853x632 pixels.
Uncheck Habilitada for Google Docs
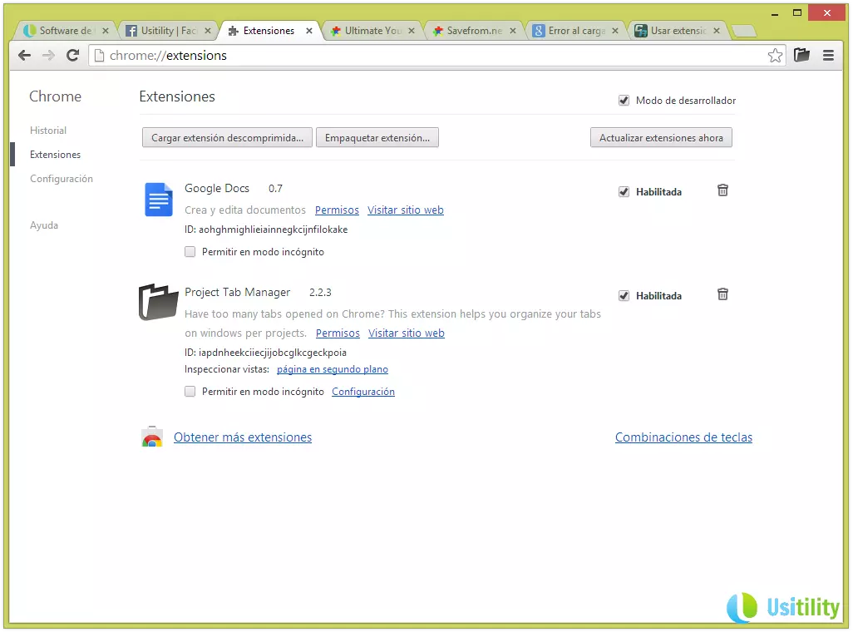pyautogui.click(x=624, y=192)
